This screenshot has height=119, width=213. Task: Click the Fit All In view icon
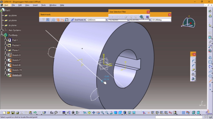click(x=89, y=112)
